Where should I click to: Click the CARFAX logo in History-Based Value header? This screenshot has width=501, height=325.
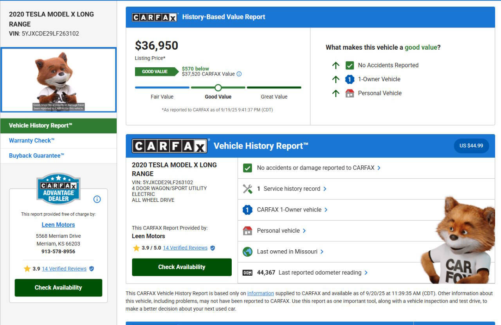155,17
